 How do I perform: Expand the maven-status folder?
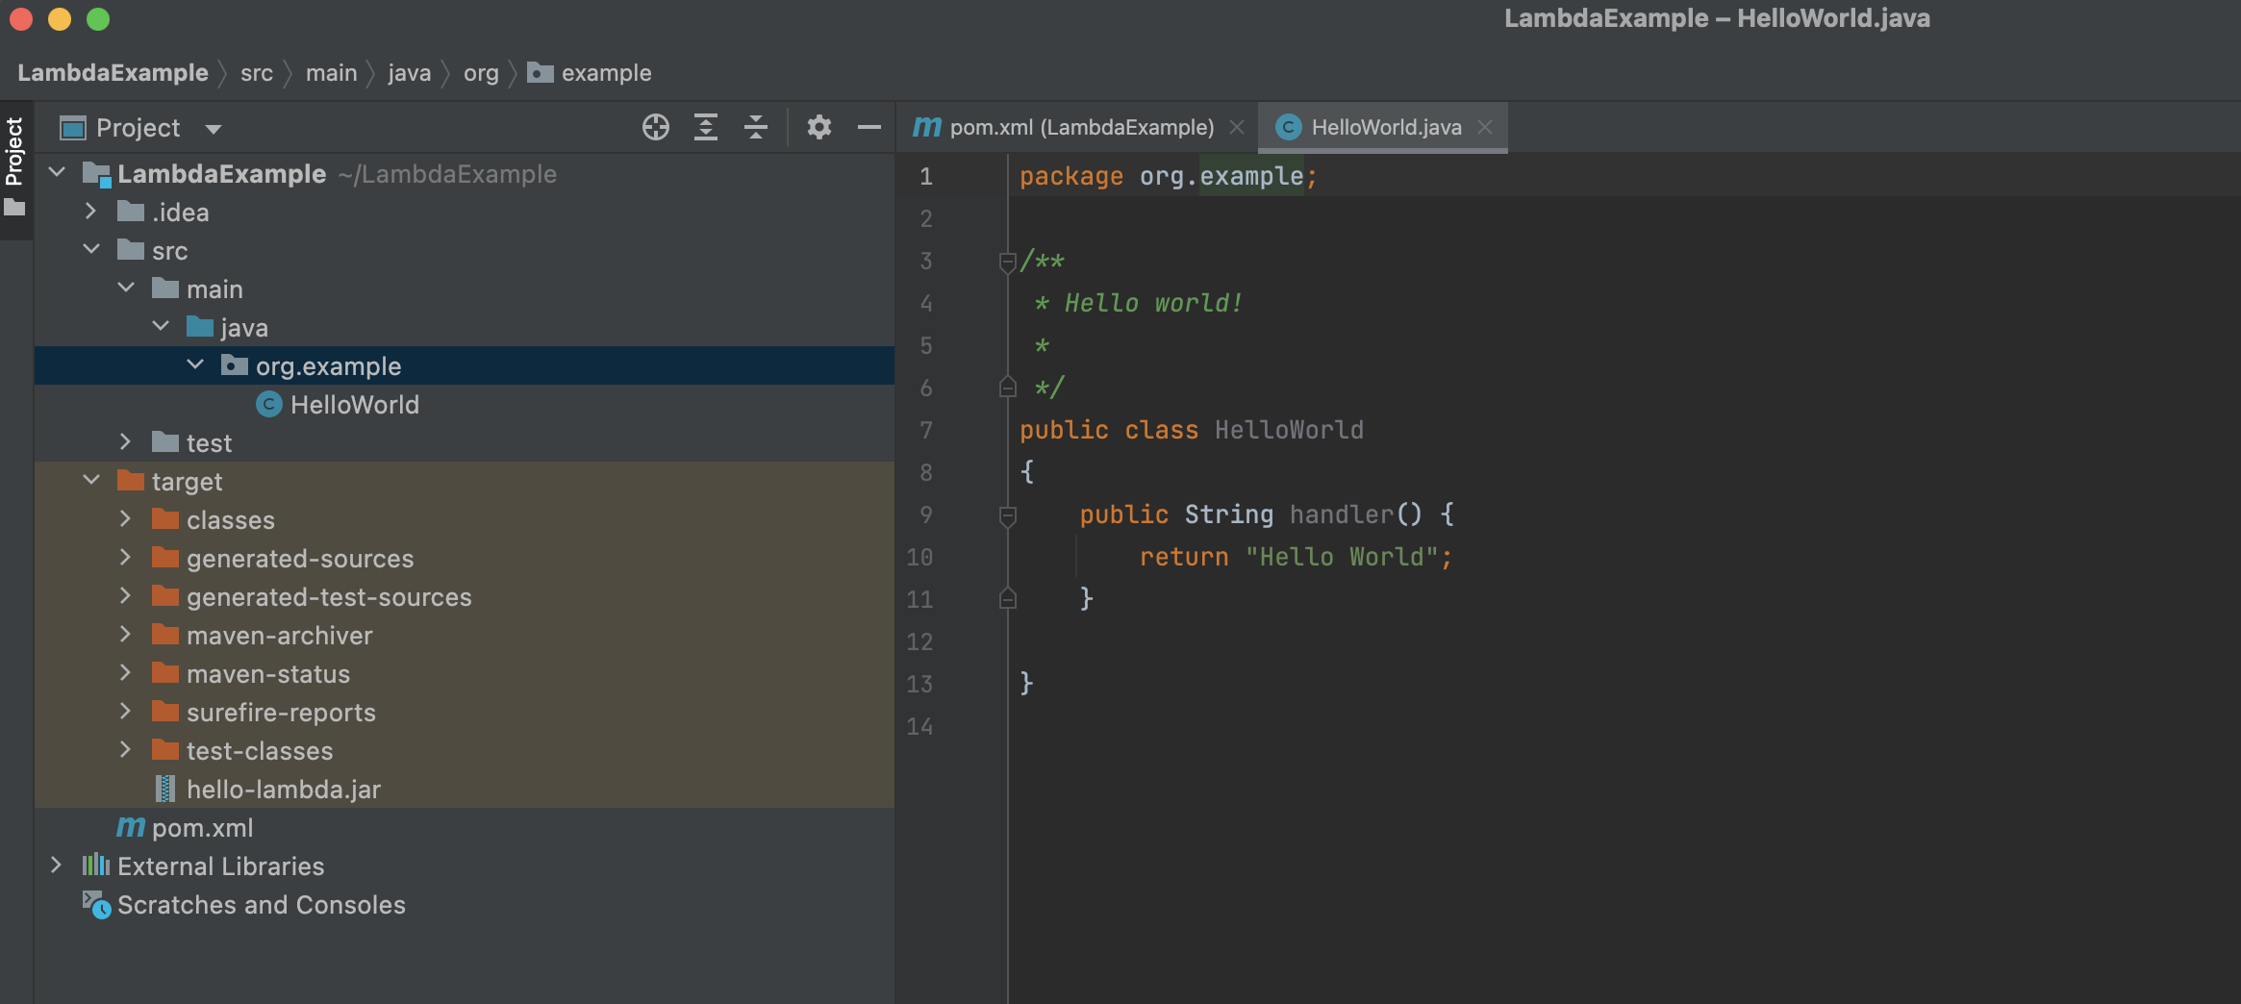click(x=126, y=673)
